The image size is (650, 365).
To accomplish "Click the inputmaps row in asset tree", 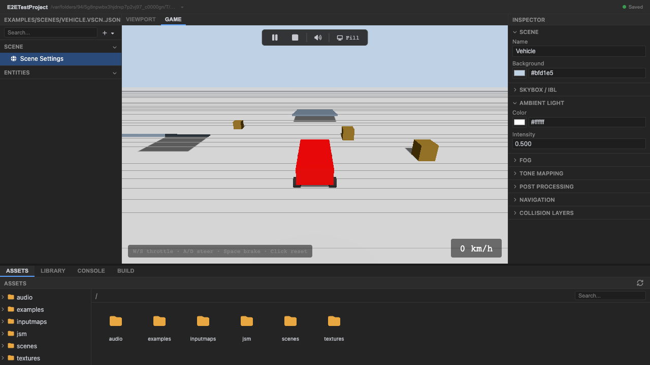I will pyautogui.click(x=46, y=321).
